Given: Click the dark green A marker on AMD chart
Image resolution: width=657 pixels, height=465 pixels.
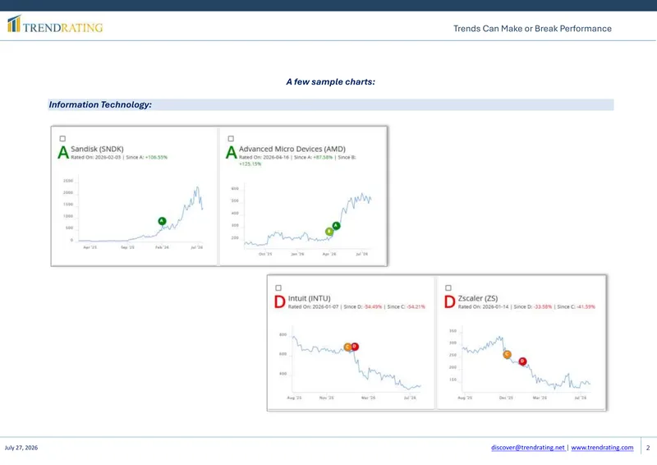Looking at the screenshot, I should click(336, 226).
